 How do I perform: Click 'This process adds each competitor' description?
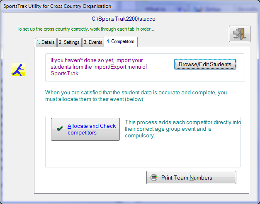click(183, 129)
